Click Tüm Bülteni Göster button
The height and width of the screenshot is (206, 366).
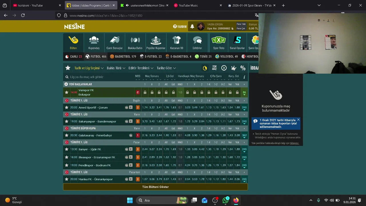(155, 187)
